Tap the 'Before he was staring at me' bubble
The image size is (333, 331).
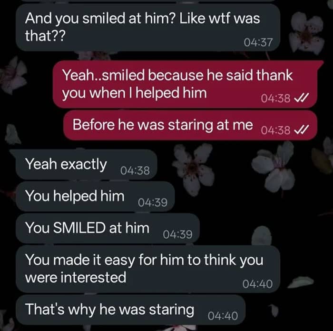tap(190, 125)
